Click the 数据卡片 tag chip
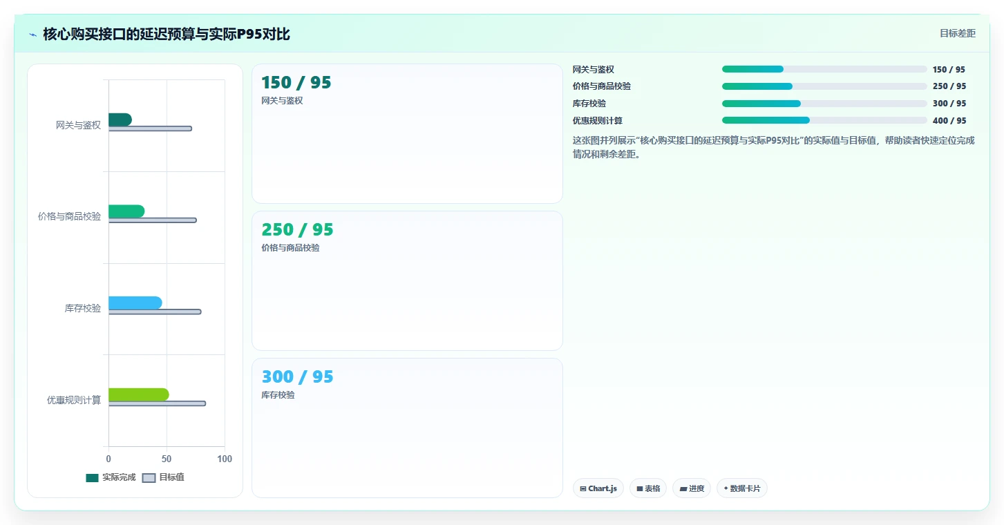The height and width of the screenshot is (525, 1004). coord(742,488)
